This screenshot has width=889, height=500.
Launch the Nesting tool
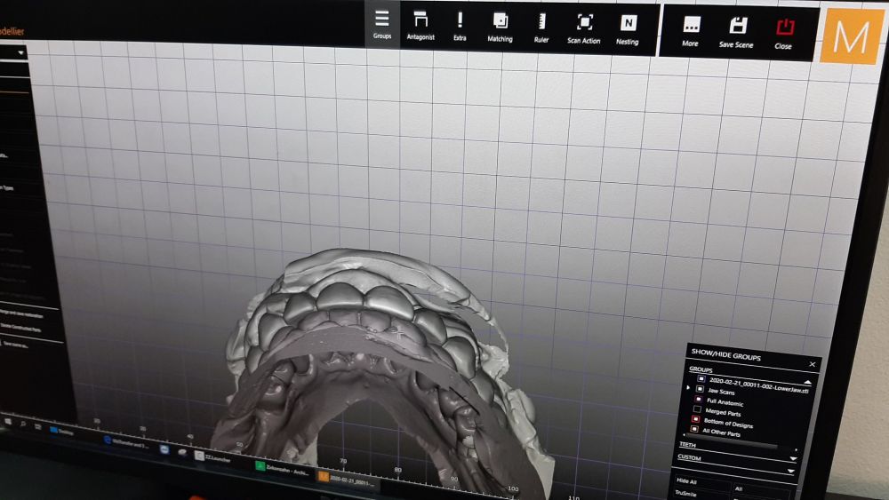coord(627,30)
